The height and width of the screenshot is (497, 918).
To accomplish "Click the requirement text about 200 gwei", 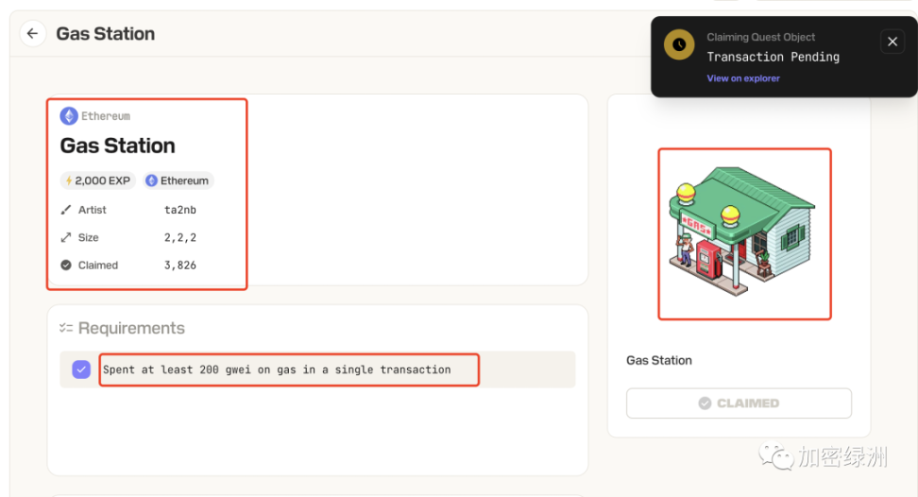I will click(x=277, y=369).
